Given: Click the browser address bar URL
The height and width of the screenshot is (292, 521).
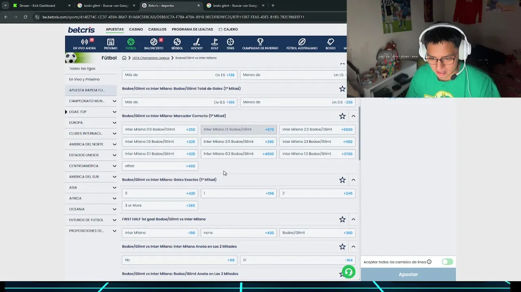Looking at the screenshot, I should [173, 17].
